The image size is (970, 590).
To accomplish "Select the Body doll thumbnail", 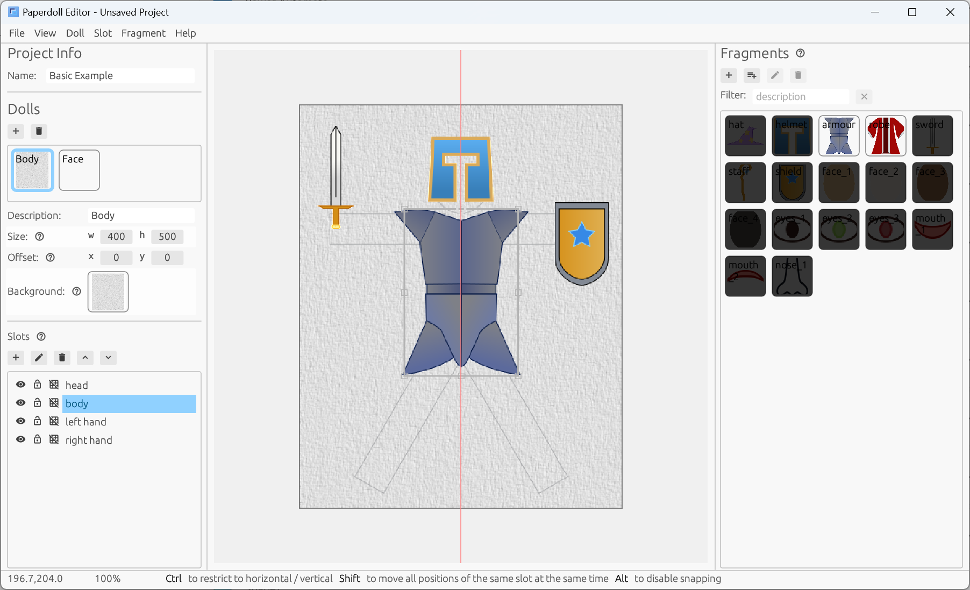I will 33,170.
